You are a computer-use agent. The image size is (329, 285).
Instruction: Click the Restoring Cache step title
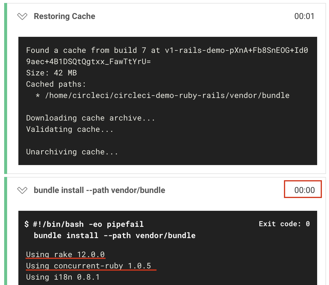point(64,16)
